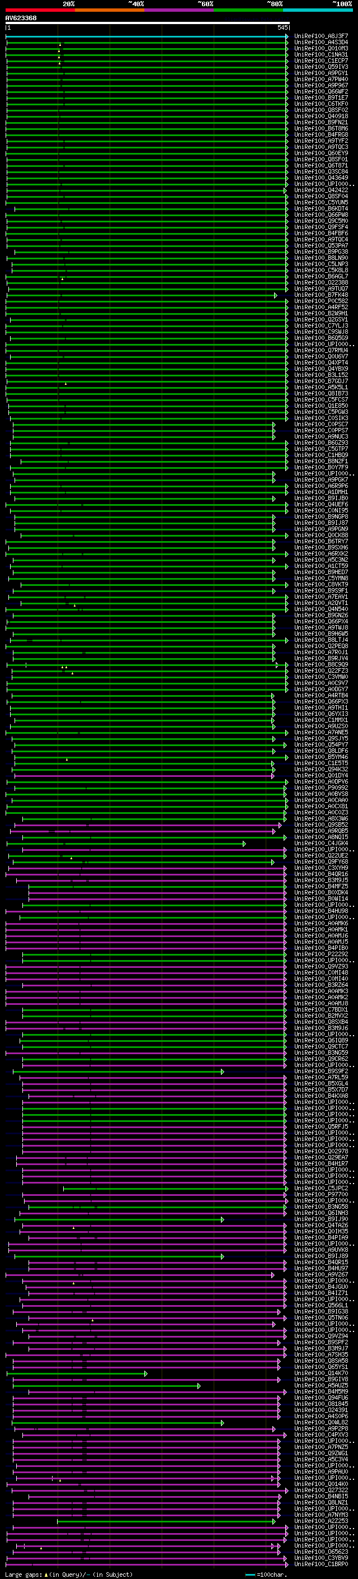The height and width of the screenshot is (1579, 358).
Task: Open the UniRef100_Q22UE2 entry
Action: click(x=321, y=855)
